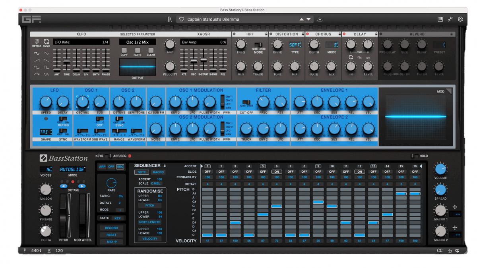Open the preset browser library icon
Screen dimensions: 477x268
coord(170,19)
